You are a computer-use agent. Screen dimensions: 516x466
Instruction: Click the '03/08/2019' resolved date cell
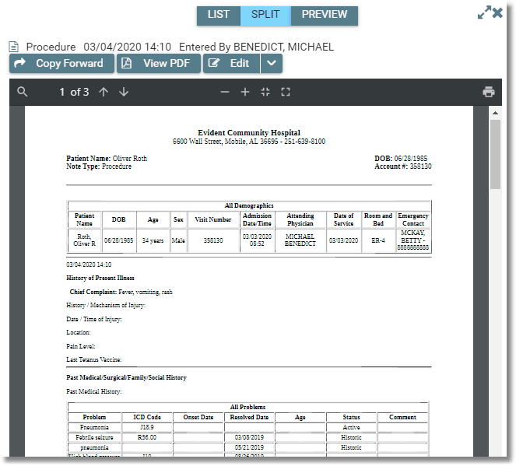click(249, 438)
